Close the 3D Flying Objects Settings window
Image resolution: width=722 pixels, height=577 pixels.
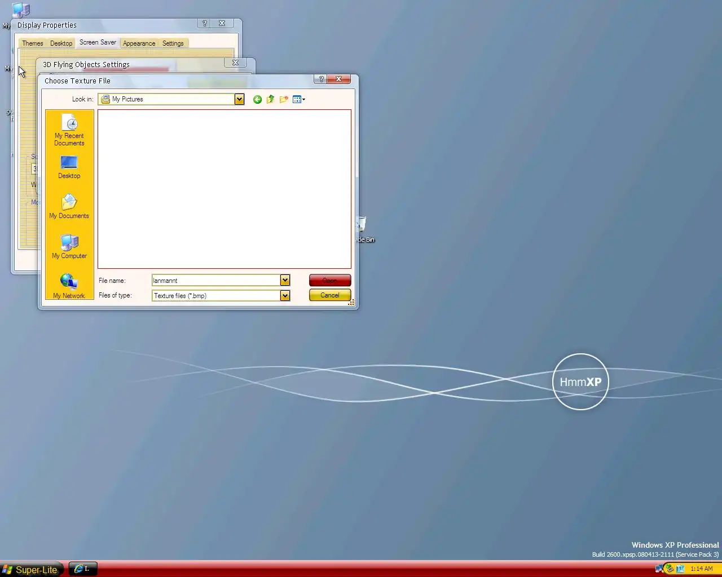point(236,63)
